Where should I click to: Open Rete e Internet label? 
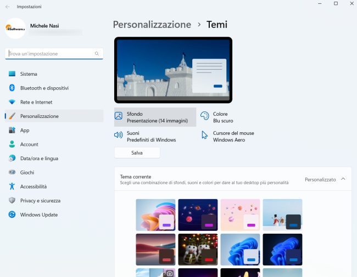click(x=36, y=102)
